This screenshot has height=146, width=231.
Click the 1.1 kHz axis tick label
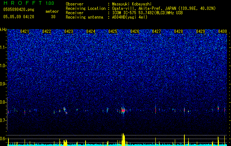coord(3,47)
